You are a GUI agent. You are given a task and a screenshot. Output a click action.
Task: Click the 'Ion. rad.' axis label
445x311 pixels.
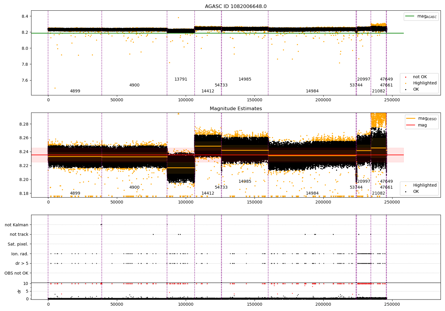[x=20, y=254]
